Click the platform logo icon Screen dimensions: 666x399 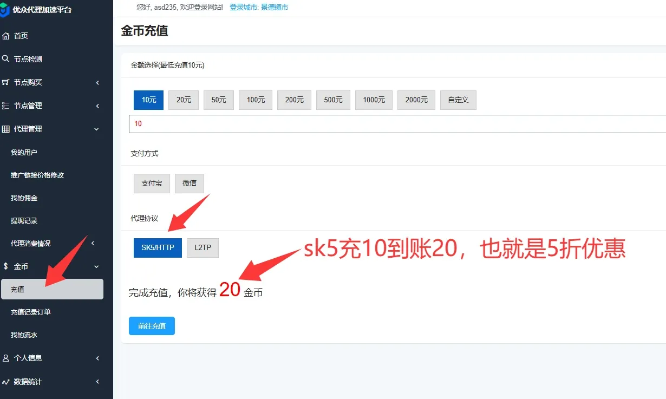click(5, 10)
